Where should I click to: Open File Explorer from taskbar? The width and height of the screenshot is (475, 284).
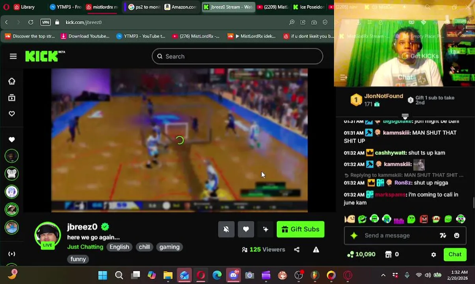168,275
